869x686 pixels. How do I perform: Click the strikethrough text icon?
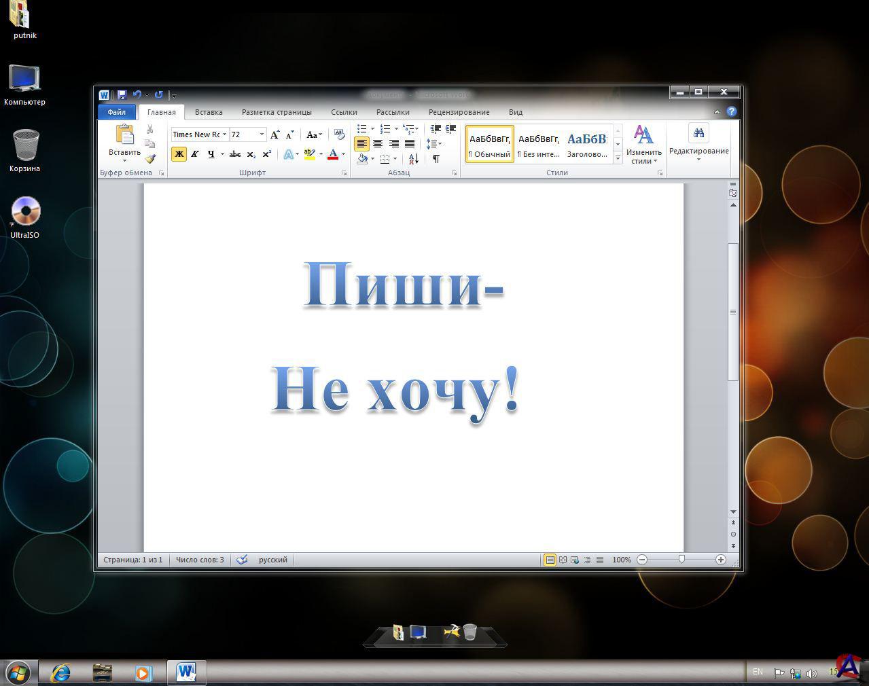point(235,154)
